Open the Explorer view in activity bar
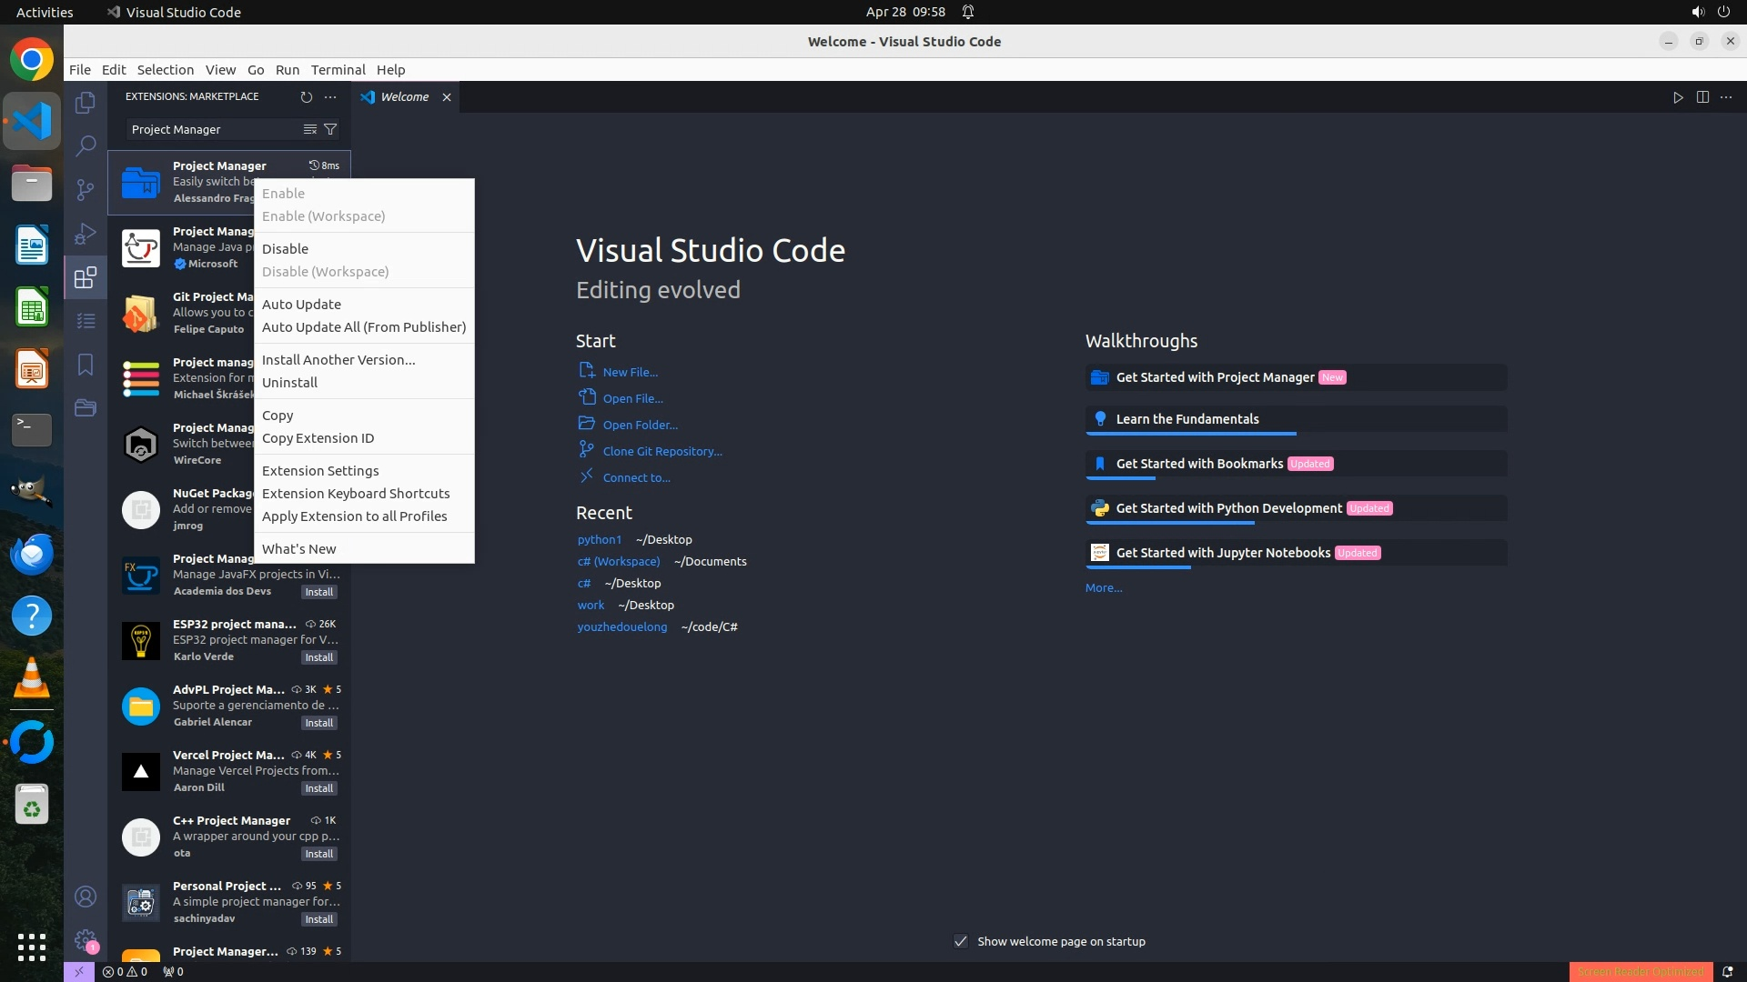 (x=86, y=103)
